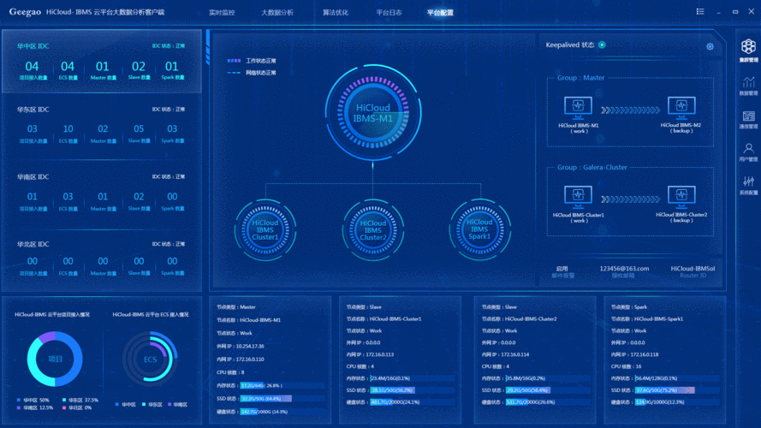
Task: Select the 华北区 IDC card
Action: pos(101,259)
